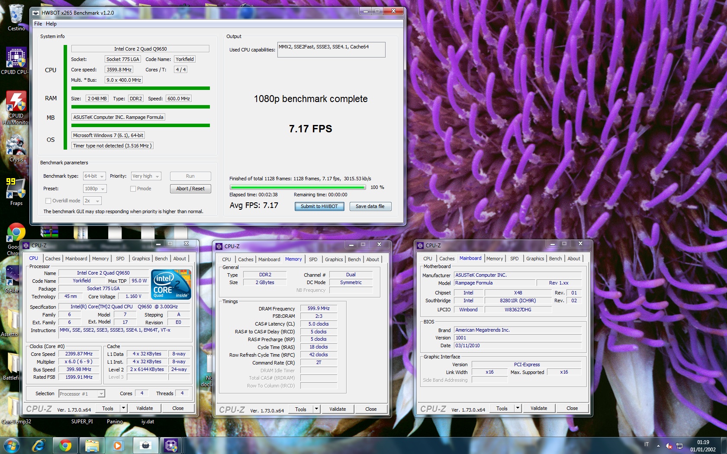Open Chrome from the taskbar

pyautogui.click(x=65, y=445)
